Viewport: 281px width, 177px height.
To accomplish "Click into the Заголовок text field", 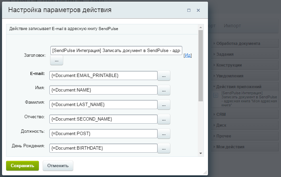I will [x=116, y=50].
